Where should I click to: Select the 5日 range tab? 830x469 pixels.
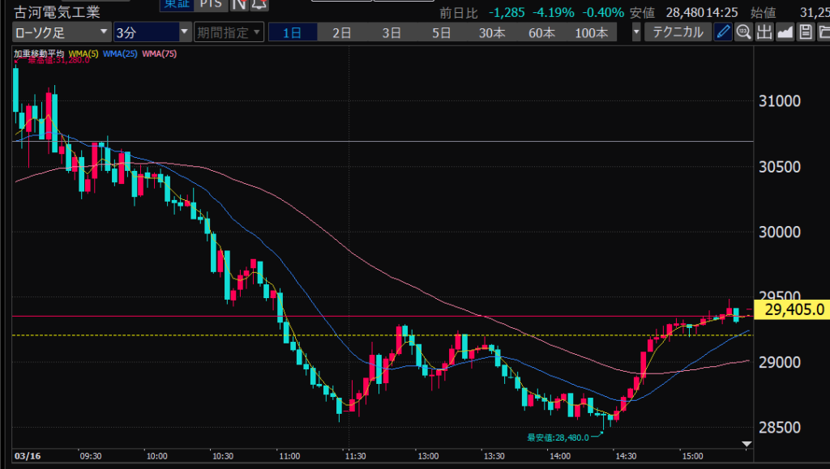[x=441, y=32]
